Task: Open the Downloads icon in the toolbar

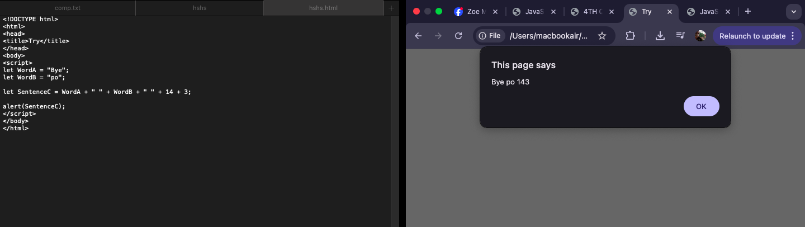Action: [660, 36]
